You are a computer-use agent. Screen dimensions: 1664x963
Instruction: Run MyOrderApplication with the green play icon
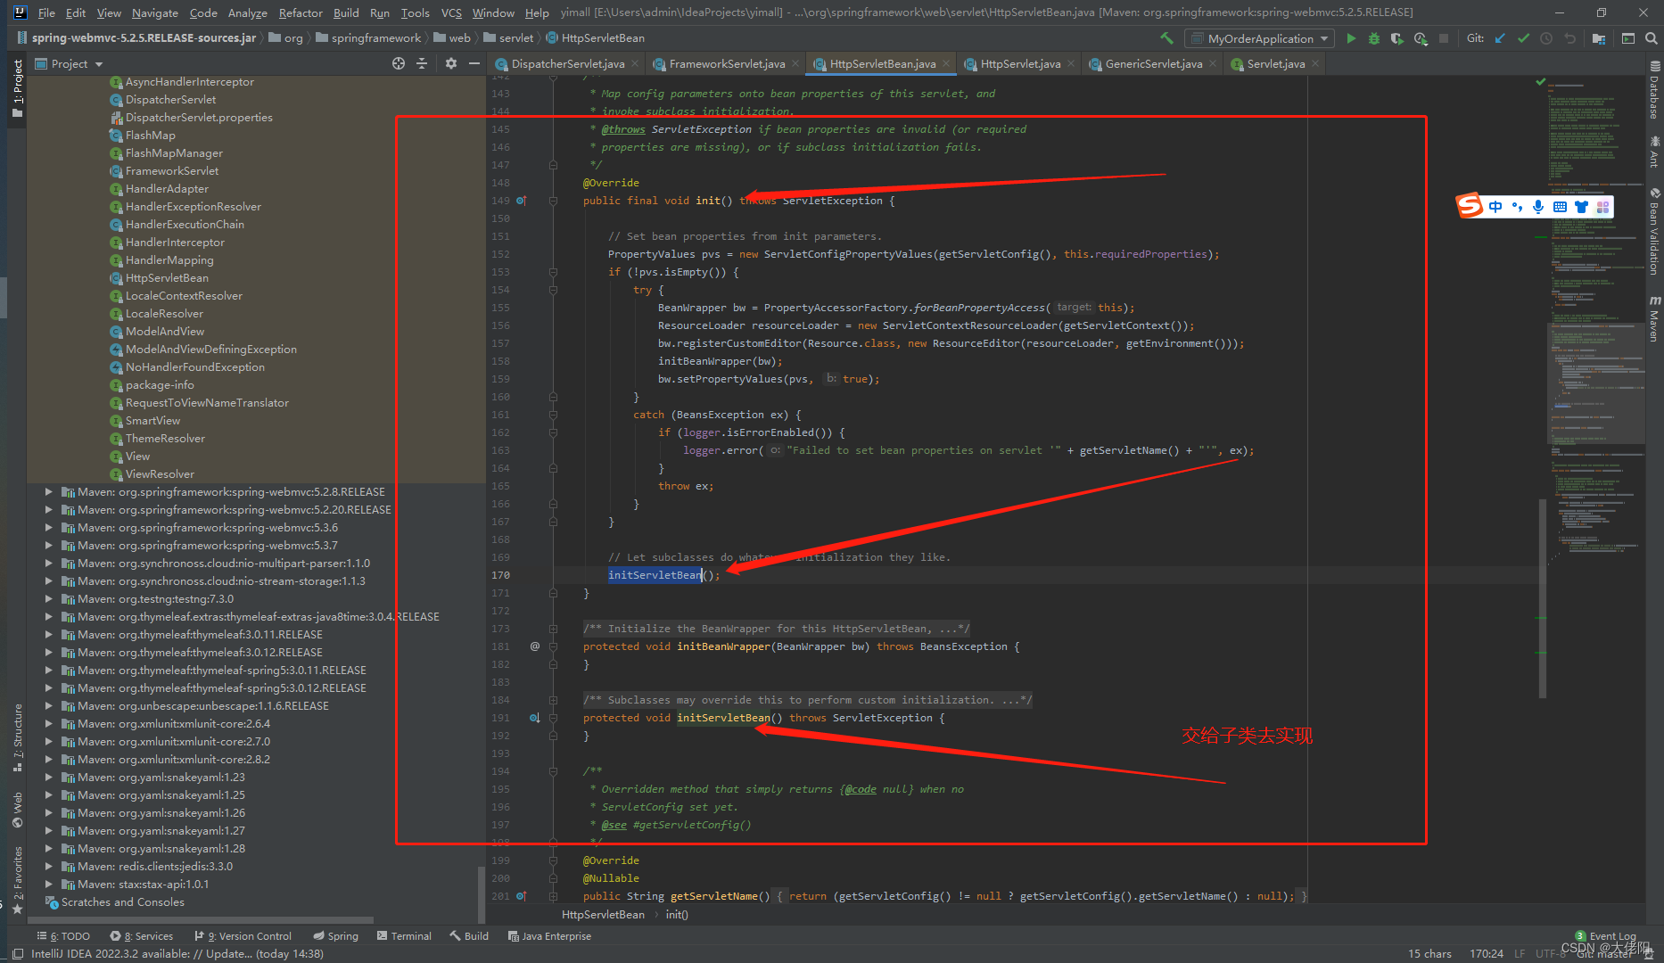coord(1351,38)
